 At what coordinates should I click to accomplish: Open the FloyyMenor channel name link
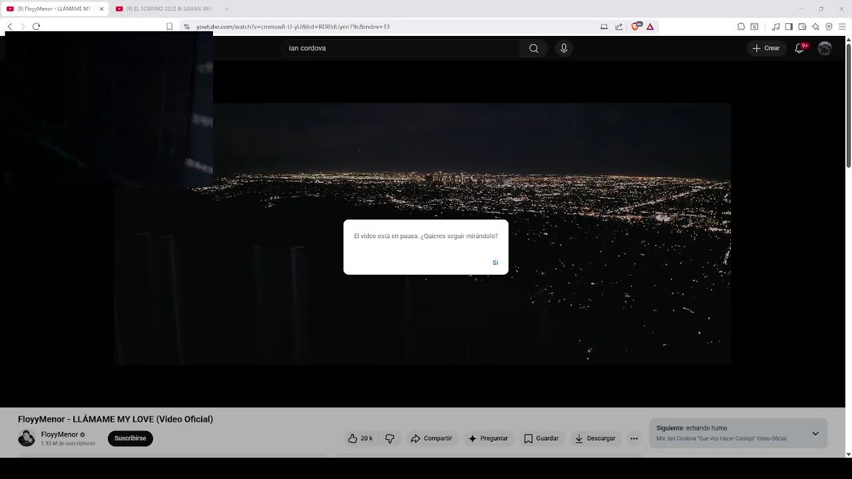pos(59,434)
